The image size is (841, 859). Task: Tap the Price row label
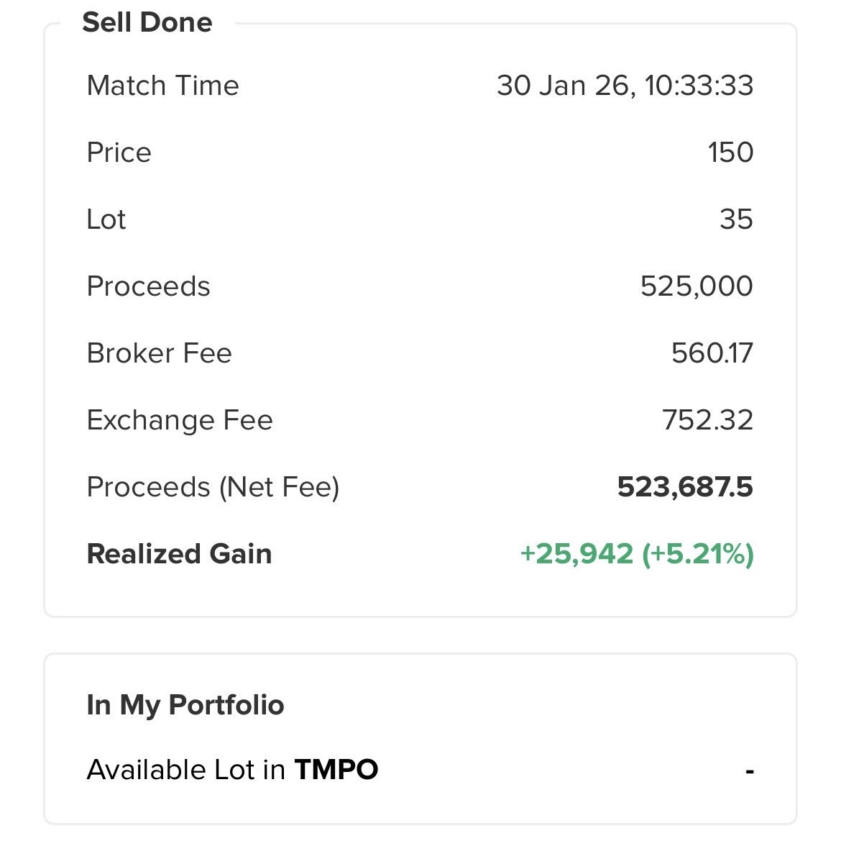click(119, 153)
